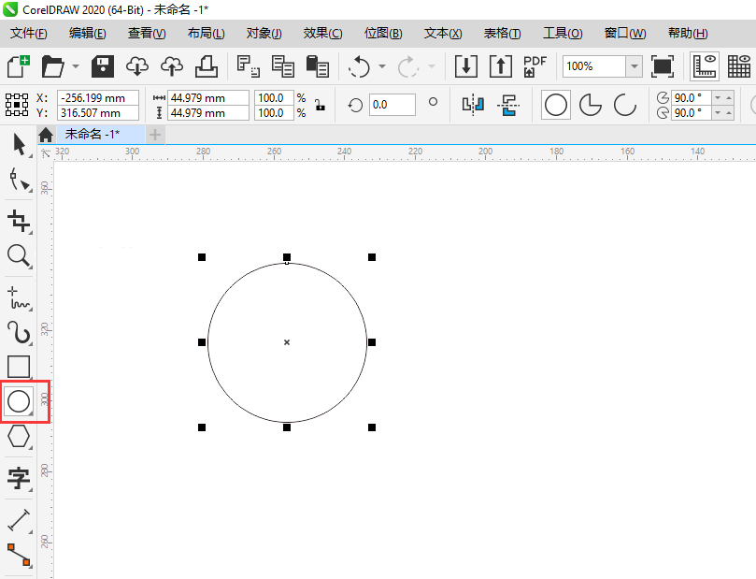Select the Text tool
Image resolution: width=756 pixels, height=579 pixels.
[x=19, y=479]
